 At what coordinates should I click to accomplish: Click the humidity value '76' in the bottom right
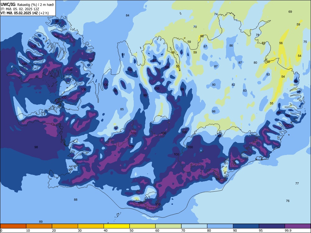point(288,201)
